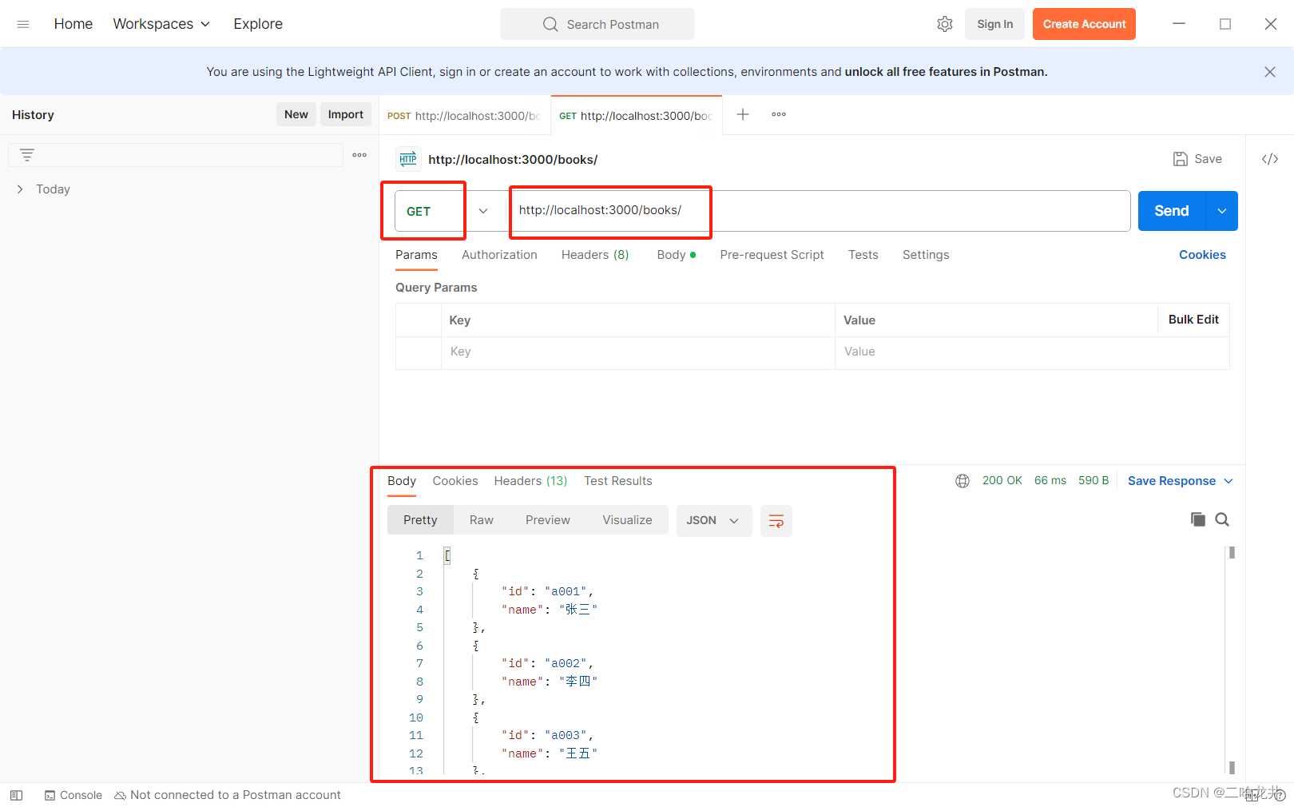This screenshot has width=1294, height=807.
Task: Click the network globe icon in response
Action: pyautogui.click(x=963, y=481)
